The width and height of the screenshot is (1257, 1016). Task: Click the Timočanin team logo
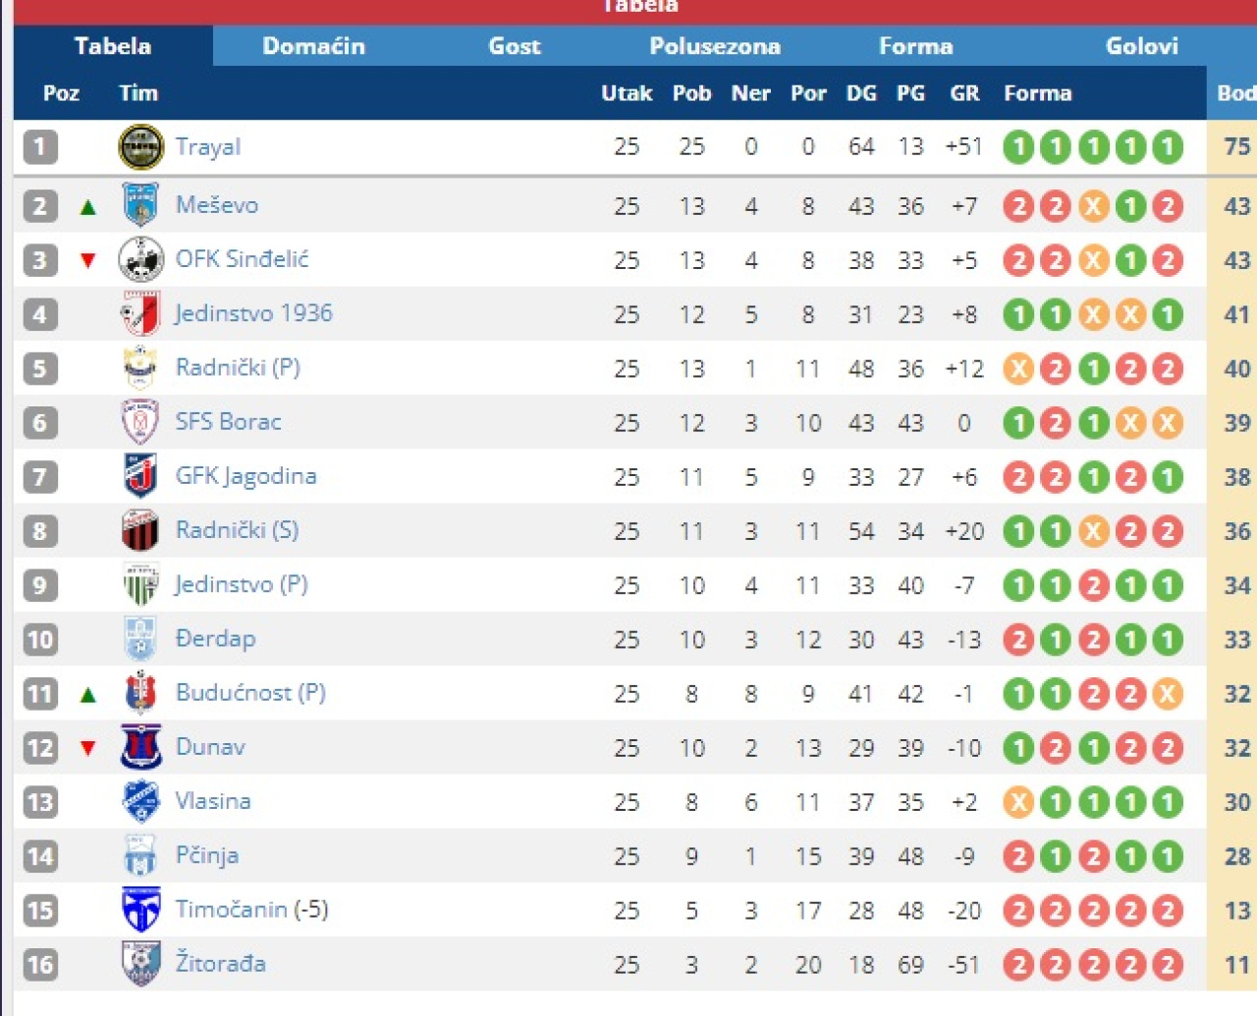(140, 910)
